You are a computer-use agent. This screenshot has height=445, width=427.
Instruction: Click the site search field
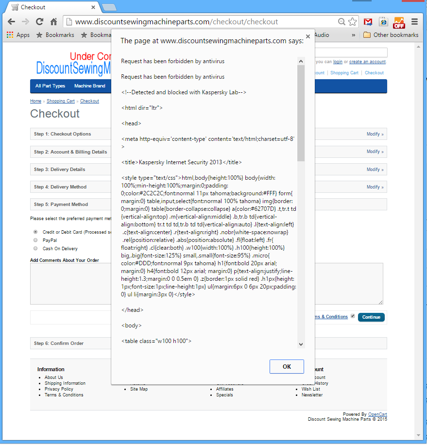[351, 52]
